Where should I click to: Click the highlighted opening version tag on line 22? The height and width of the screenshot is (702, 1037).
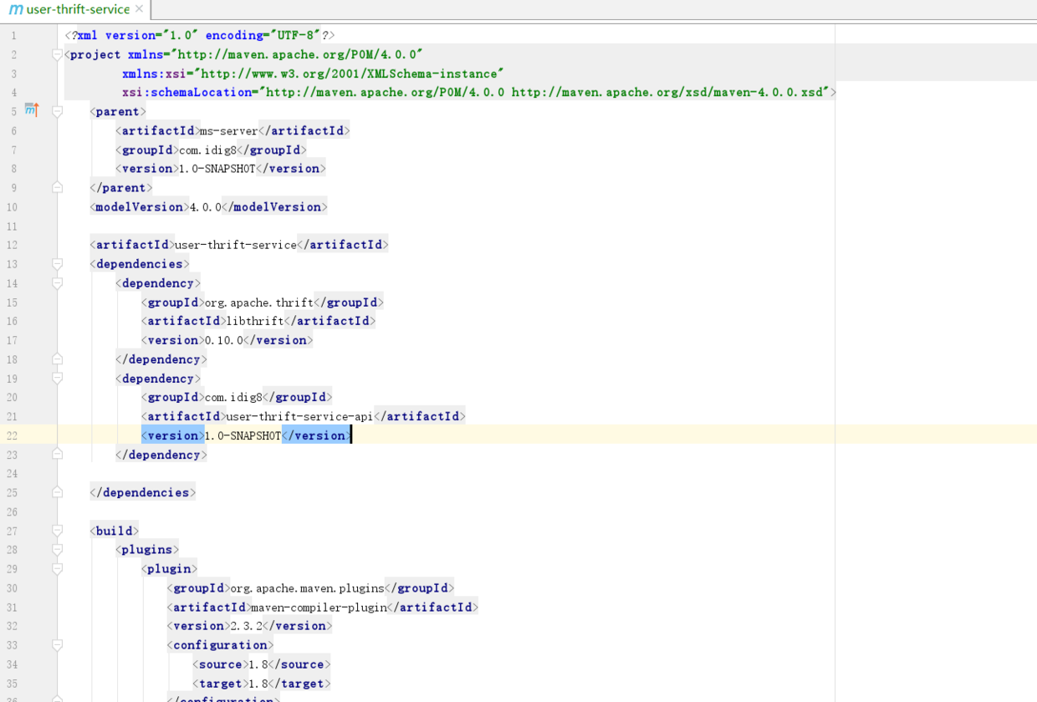173,435
